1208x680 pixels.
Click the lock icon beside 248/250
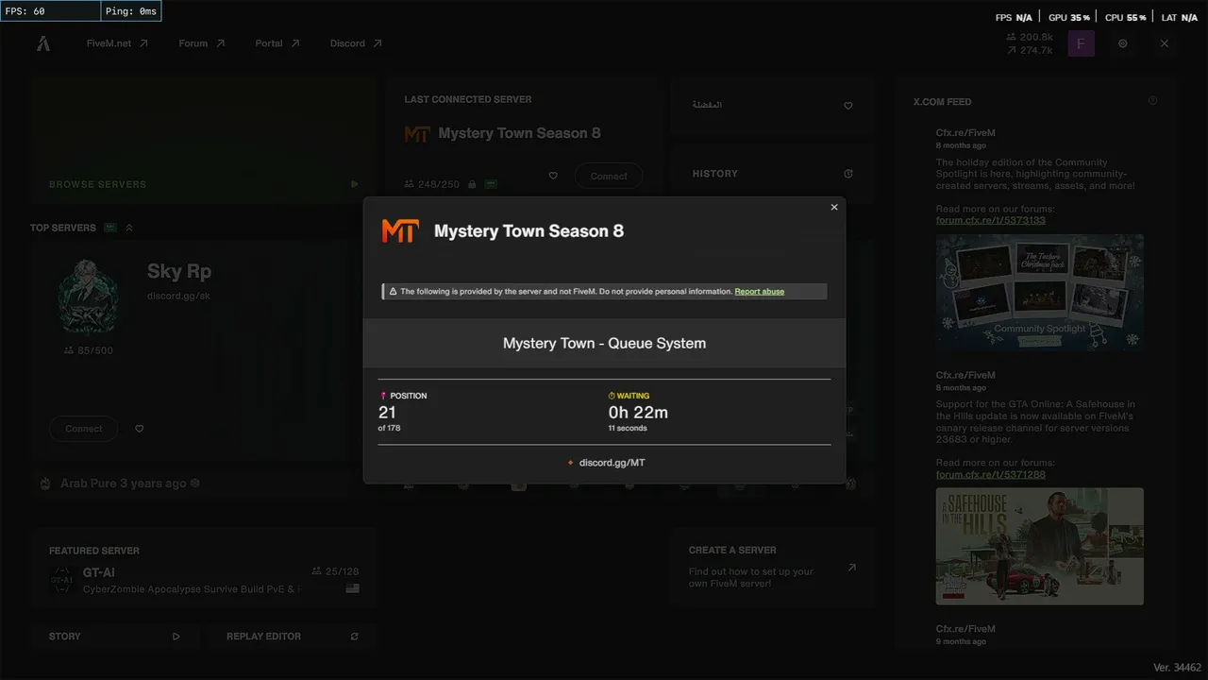tap(473, 184)
